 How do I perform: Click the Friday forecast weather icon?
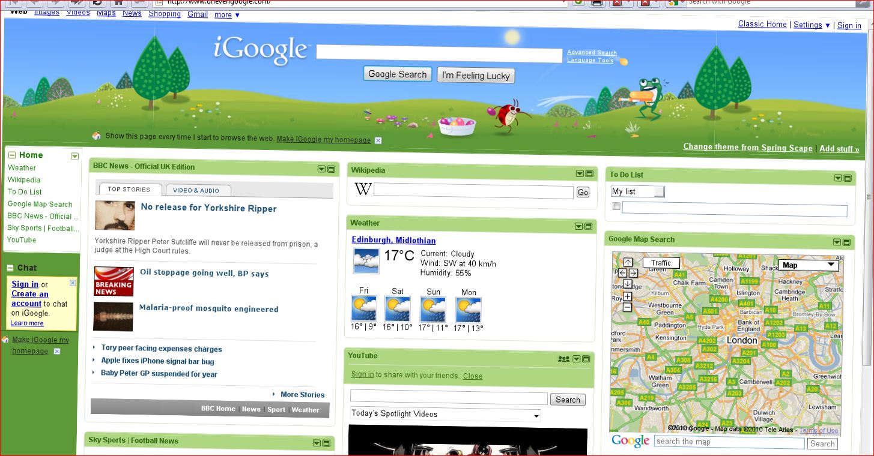tap(364, 309)
